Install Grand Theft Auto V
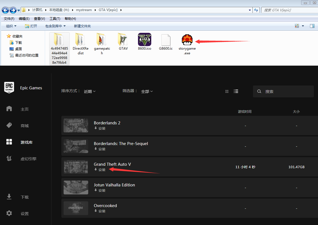Viewport: 318px width, 225px height. (x=100, y=170)
